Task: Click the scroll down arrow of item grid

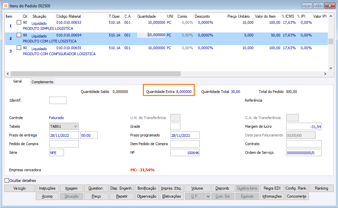Action: [331, 68]
